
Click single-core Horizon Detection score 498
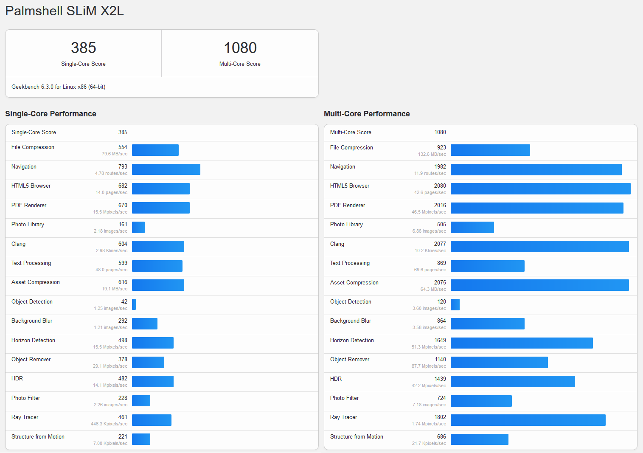(x=123, y=340)
